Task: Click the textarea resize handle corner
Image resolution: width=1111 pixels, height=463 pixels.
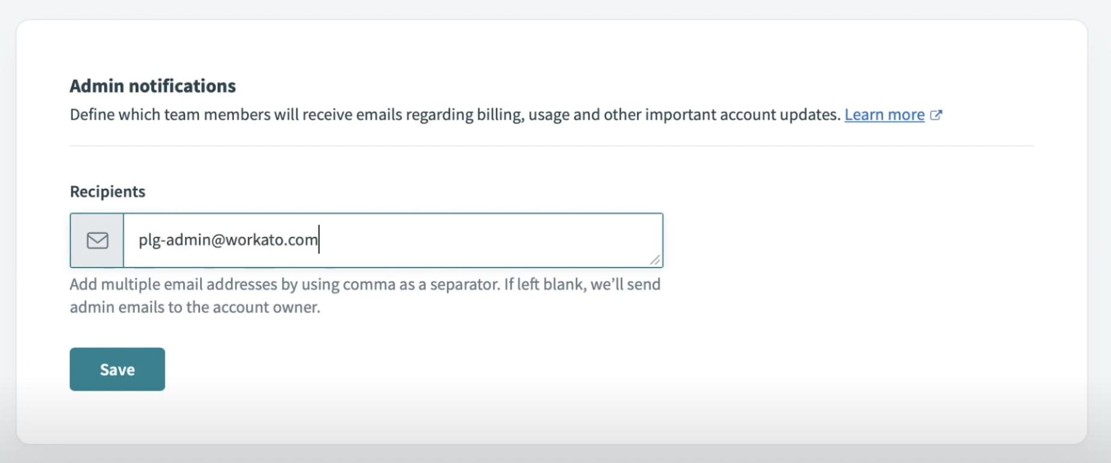Action: click(x=655, y=260)
